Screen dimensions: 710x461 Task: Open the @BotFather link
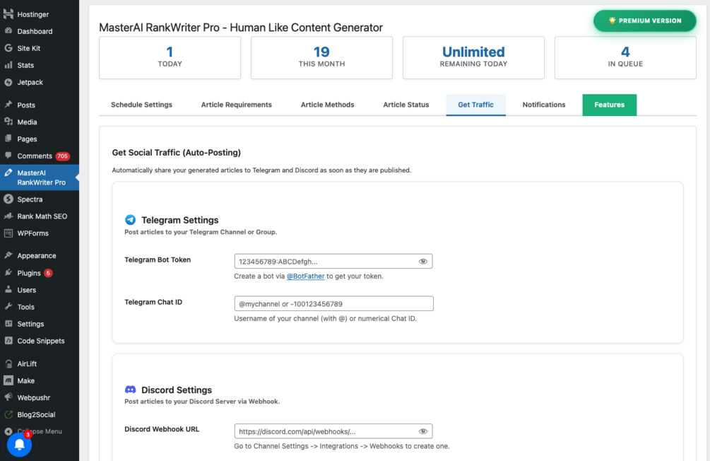(305, 276)
